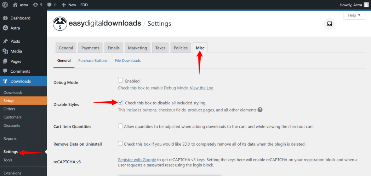Screen dimensions: 371x176
Task: Switch to the Payments tab
Action: click(x=90, y=48)
